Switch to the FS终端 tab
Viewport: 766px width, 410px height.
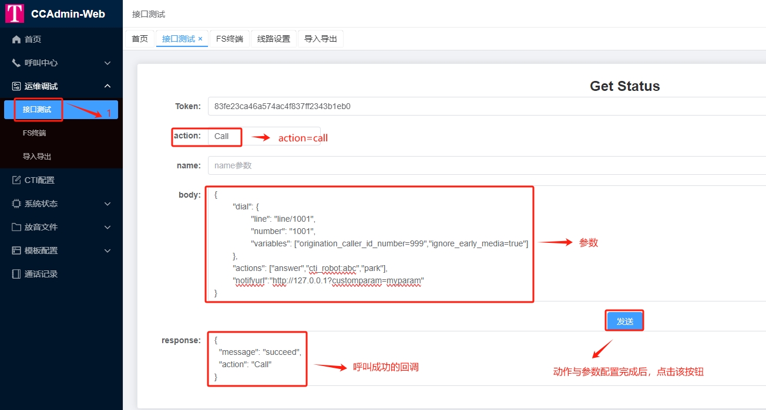pyautogui.click(x=230, y=39)
